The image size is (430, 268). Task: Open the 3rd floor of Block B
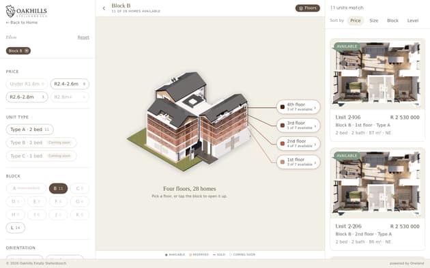pyautogui.click(x=298, y=125)
